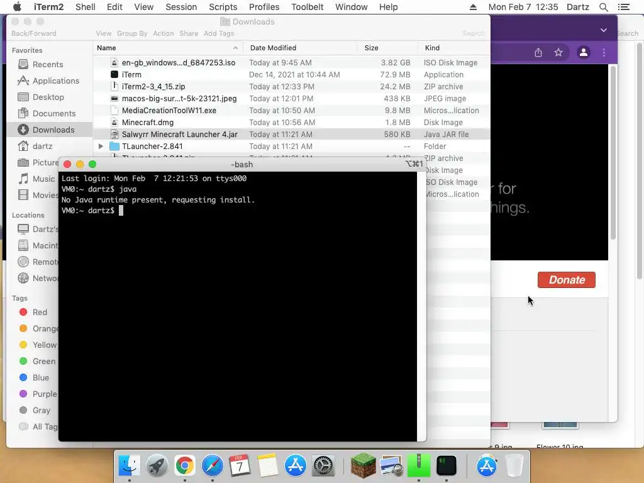
Task: Expand browser window's top chevron dropdown
Action: pyautogui.click(x=603, y=30)
